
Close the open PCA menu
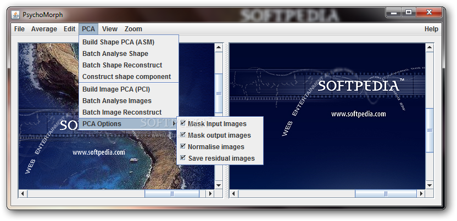click(x=88, y=29)
